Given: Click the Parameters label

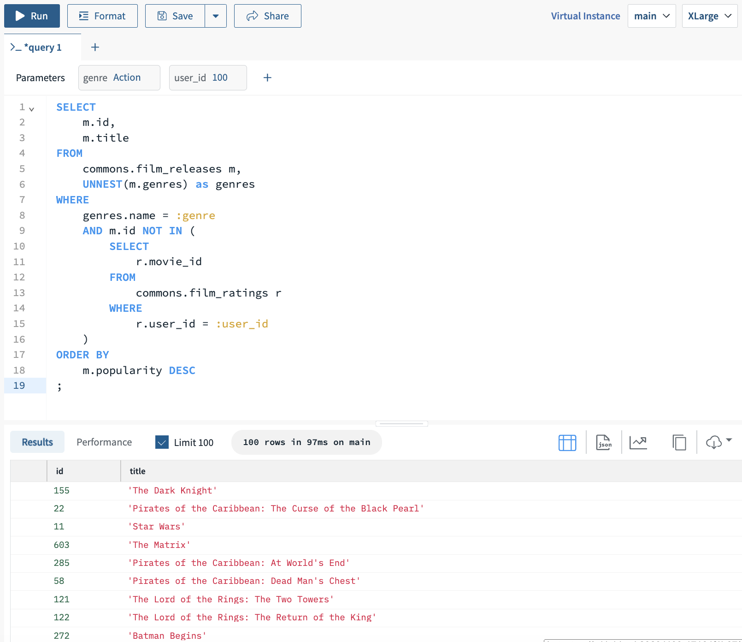Looking at the screenshot, I should click(41, 77).
